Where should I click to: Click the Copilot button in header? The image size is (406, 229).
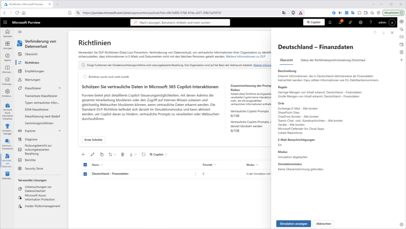pyautogui.click(x=314, y=22)
